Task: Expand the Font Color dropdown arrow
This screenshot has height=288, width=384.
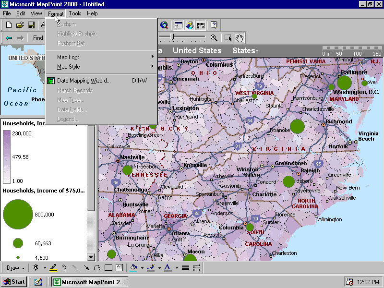Action: [x=177, y=268]
